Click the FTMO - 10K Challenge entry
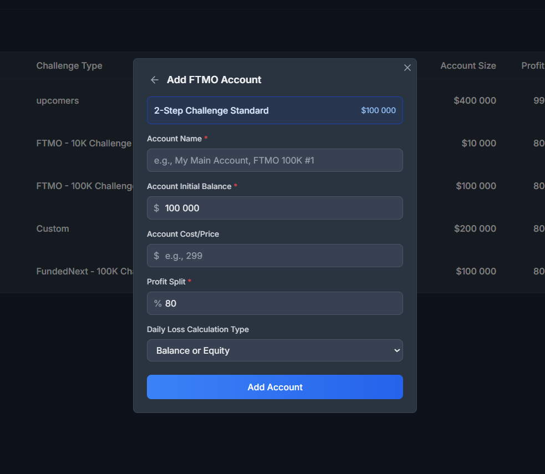Screen dimensions: 545x474 (84, 143)
